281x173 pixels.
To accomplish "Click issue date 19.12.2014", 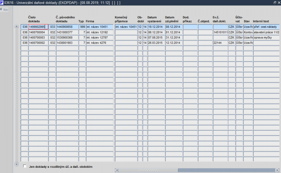I will (156, 27).
